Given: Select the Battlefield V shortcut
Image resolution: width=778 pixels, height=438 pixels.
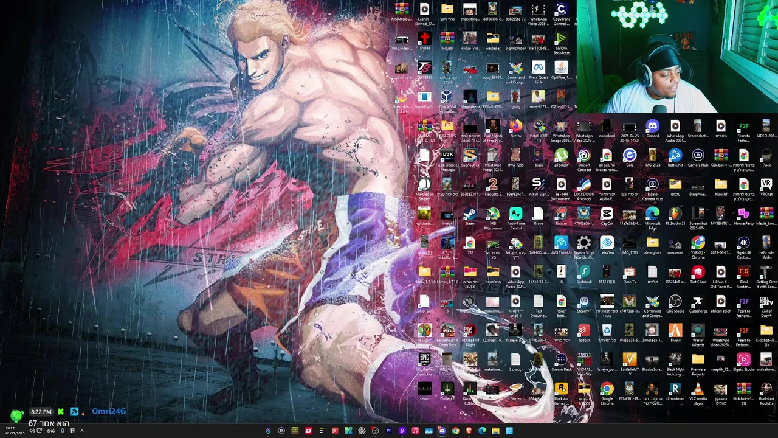Looking at the screenshot, I should (630, 364).
